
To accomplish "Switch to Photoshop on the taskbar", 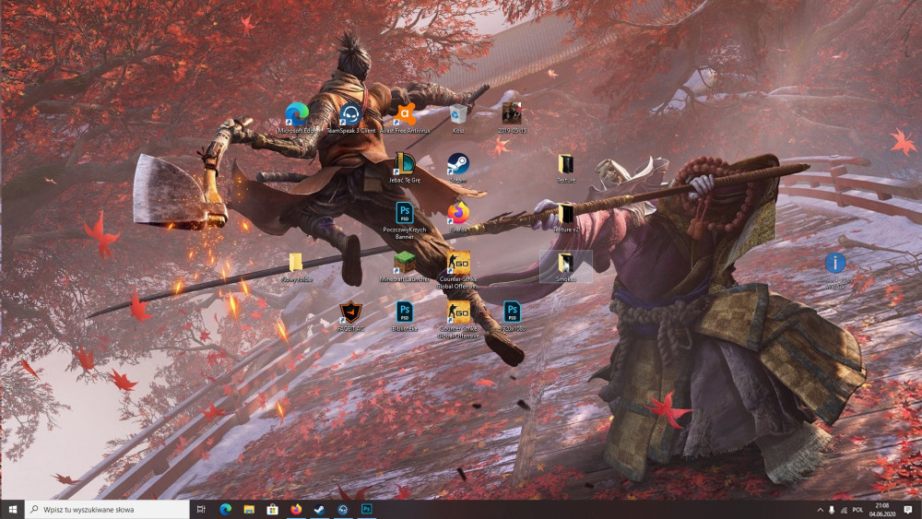I will (x=366, y=509).
